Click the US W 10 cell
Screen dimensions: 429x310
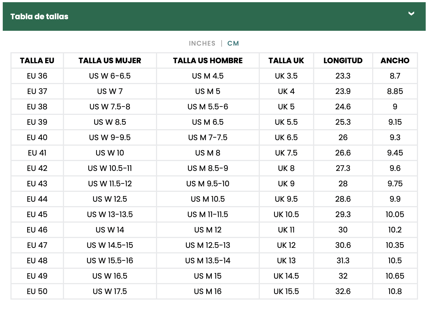110,153
